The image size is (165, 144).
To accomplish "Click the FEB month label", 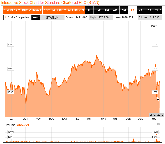I will [x=77, y=119].
